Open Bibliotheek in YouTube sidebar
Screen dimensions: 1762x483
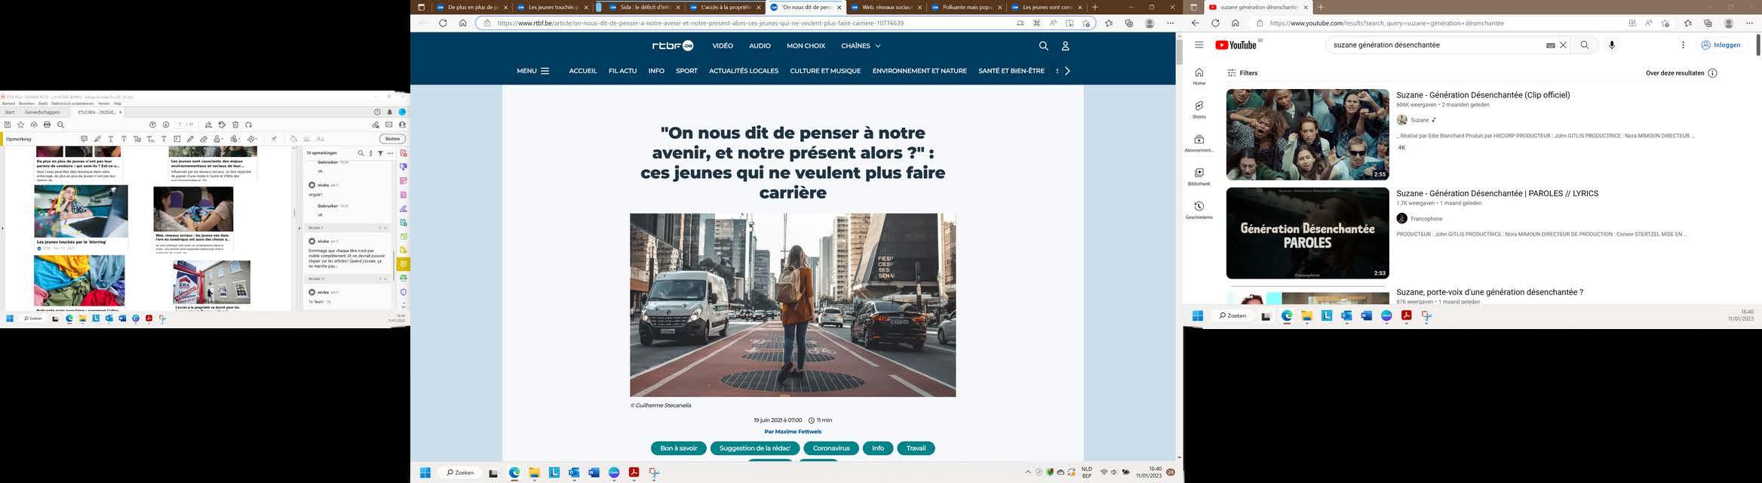click(1199, 177)
